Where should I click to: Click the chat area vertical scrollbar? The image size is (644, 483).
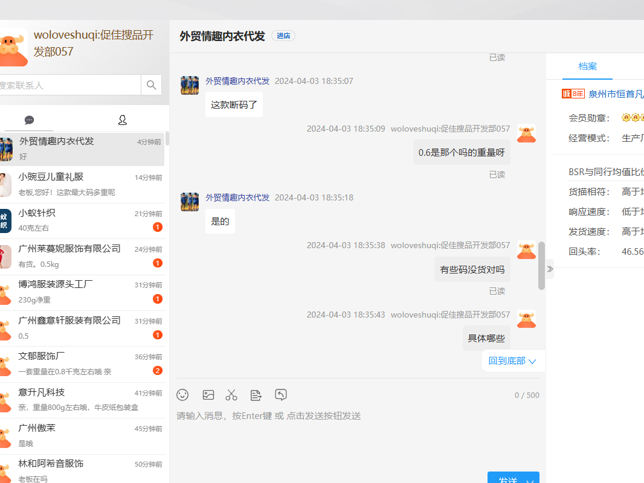pyautogui.click(x=542, y=266)
